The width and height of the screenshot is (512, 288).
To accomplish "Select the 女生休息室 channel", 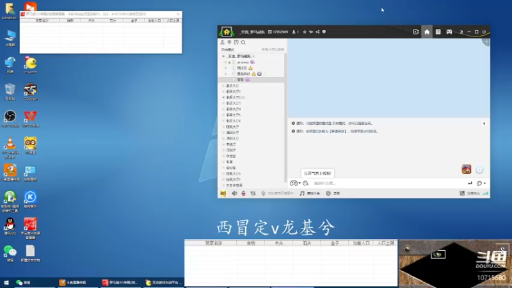I will pos(234,186).
